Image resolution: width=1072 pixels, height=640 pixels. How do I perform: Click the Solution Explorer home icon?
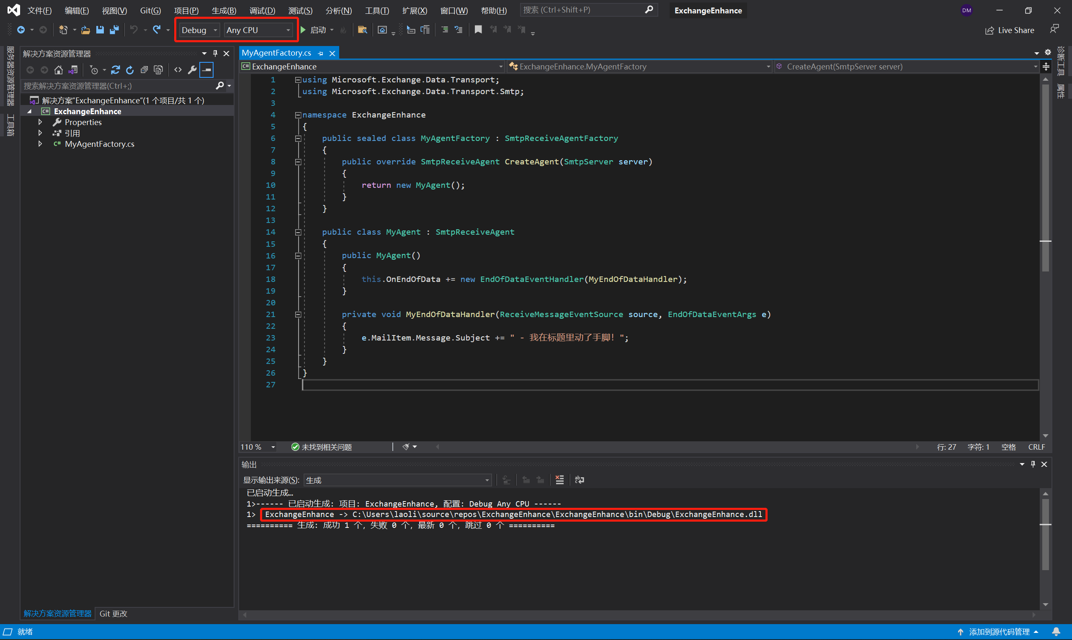click(59, 70)
